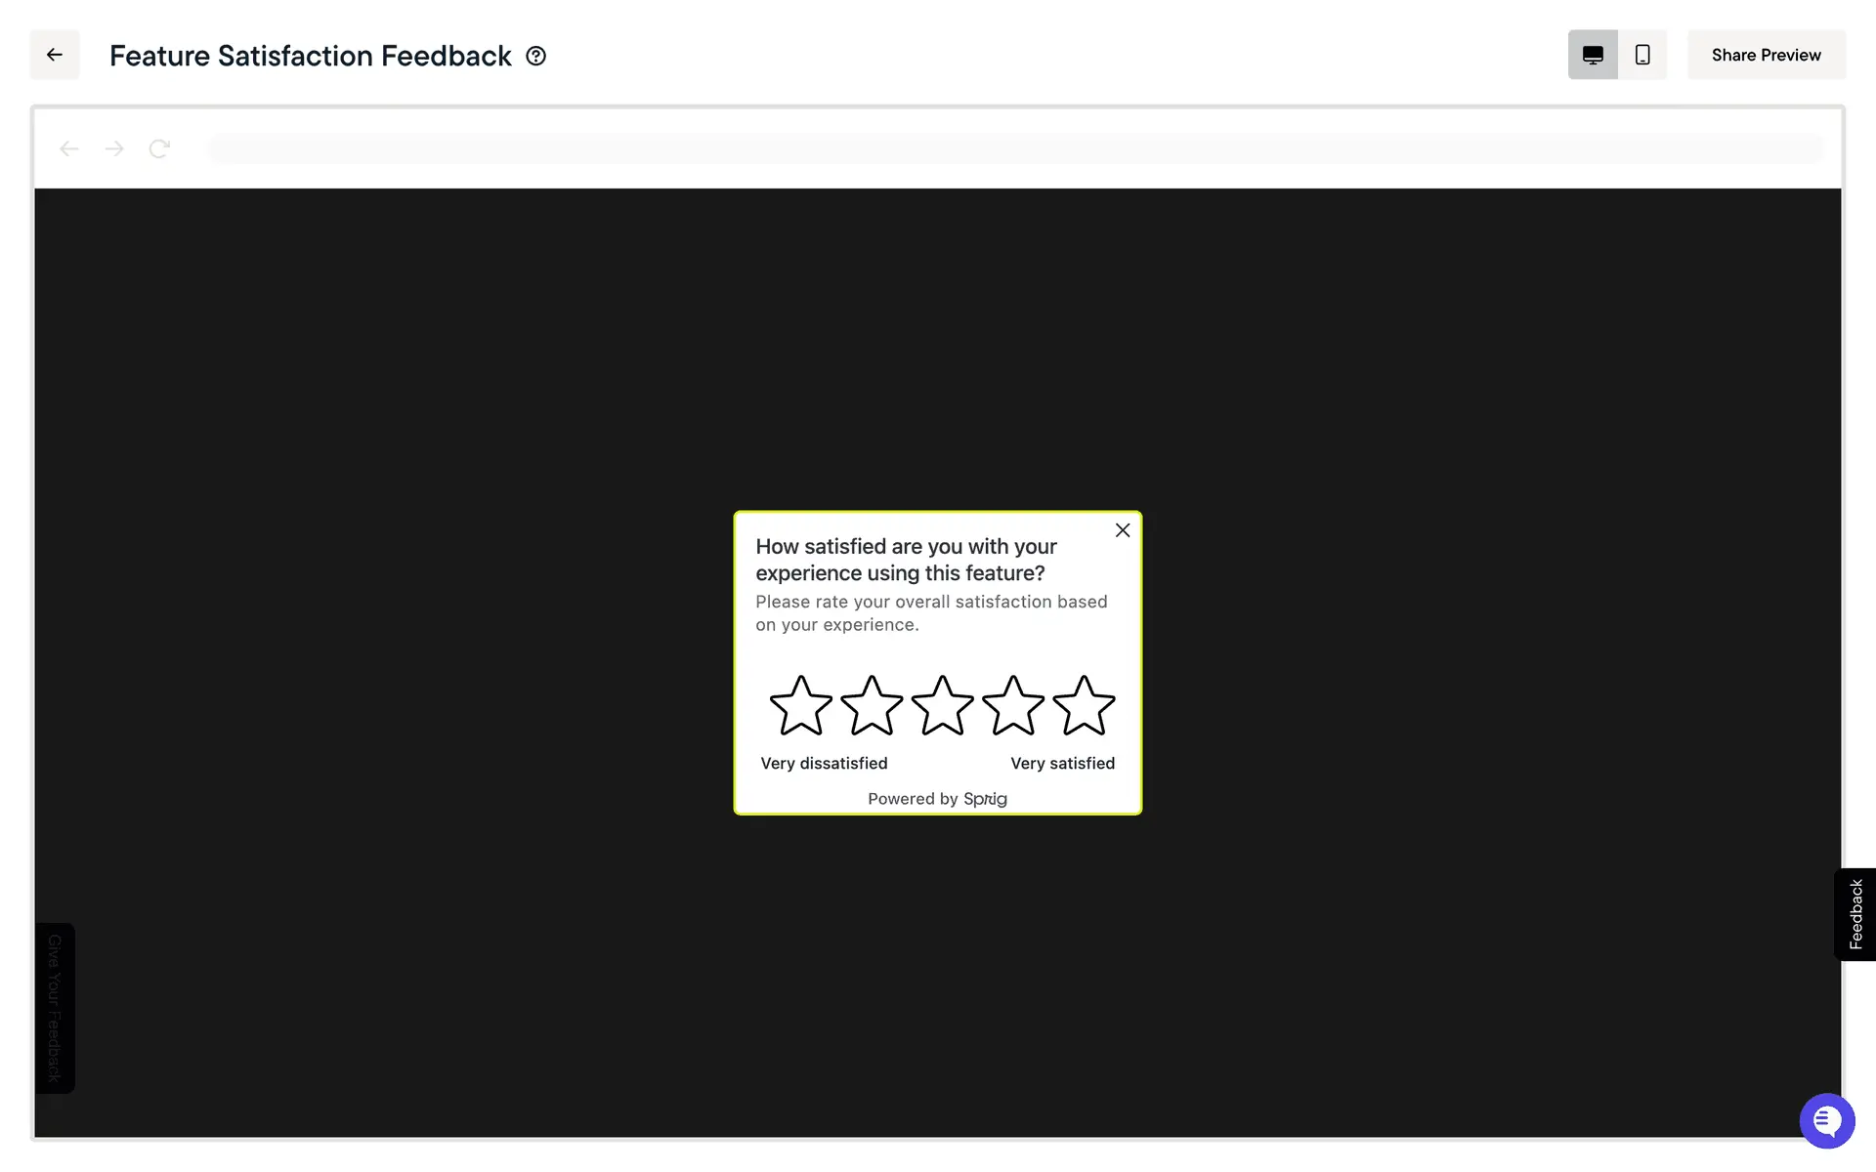Open help icon next to Feature Satisfaction Feedback

click(535, 56)
